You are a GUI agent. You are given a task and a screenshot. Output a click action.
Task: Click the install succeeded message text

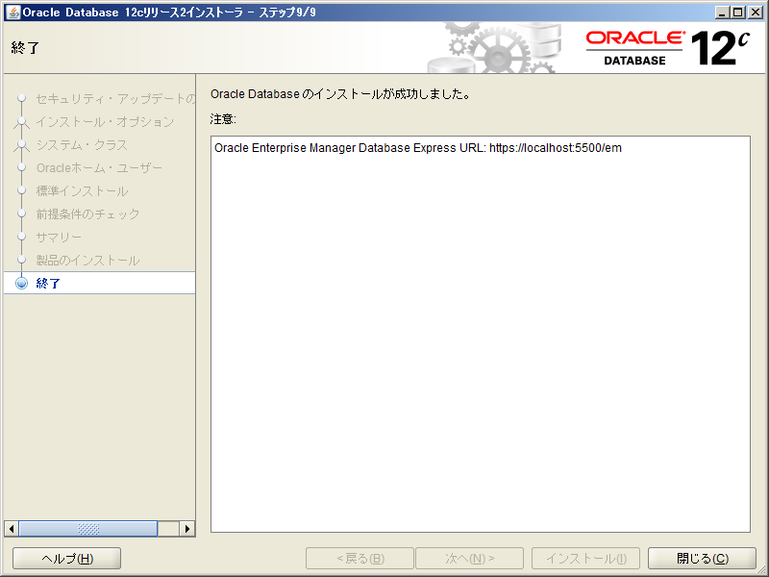pyautogui.click(x=340, y=93)
